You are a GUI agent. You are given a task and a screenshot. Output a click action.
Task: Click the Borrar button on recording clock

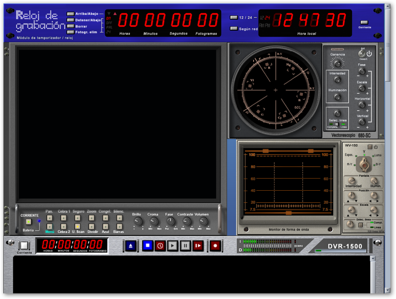pos(70,26)
